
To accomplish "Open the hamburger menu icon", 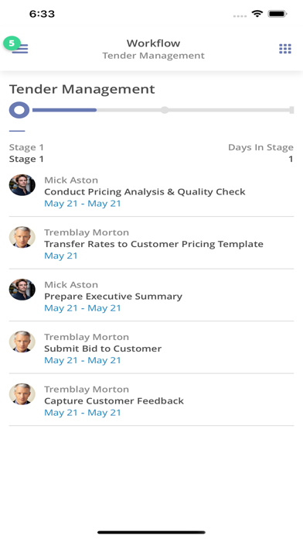I will tap(20, 49).
